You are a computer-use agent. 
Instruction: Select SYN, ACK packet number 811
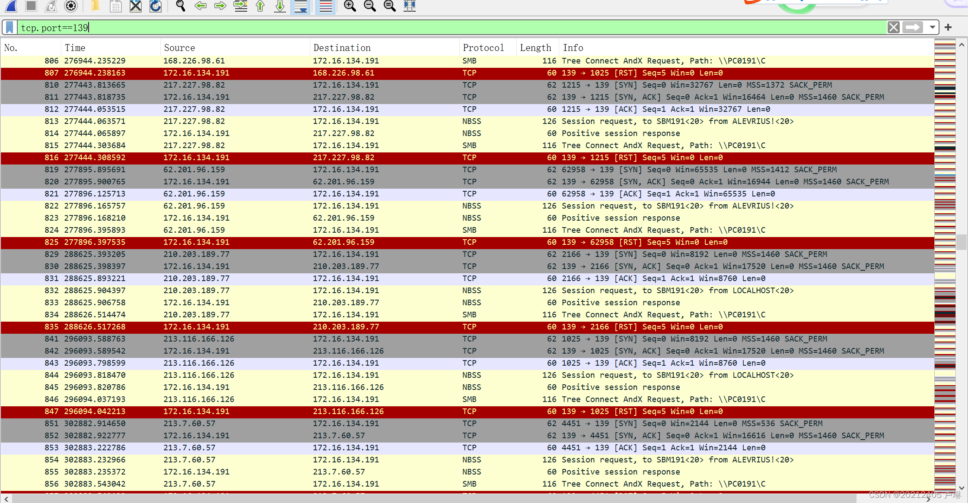coord(467,97)
